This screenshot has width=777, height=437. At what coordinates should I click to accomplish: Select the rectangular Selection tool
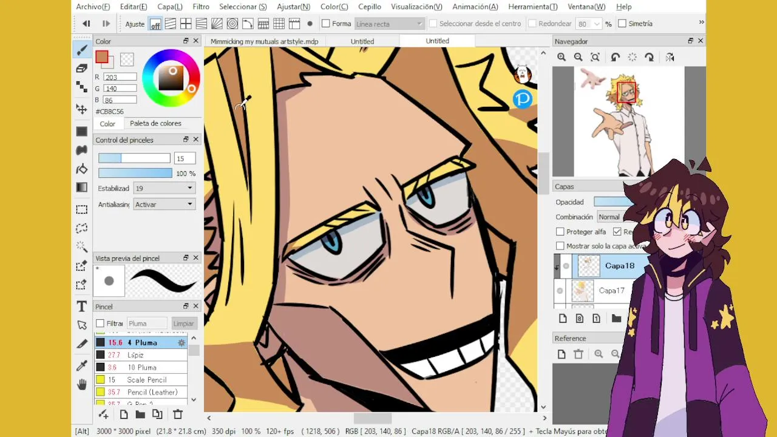pyautogui.click(x=82, y=209)
